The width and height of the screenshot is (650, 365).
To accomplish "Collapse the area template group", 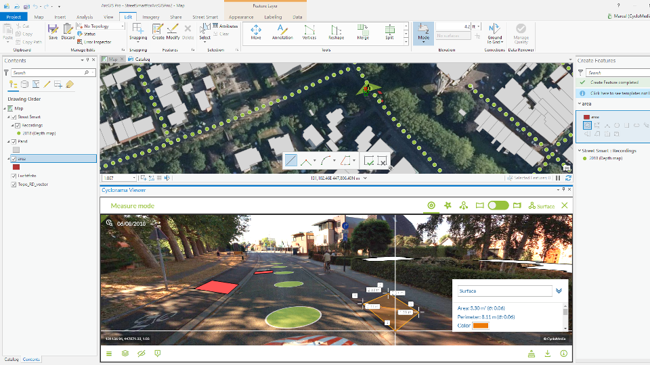I will point(580,104).
